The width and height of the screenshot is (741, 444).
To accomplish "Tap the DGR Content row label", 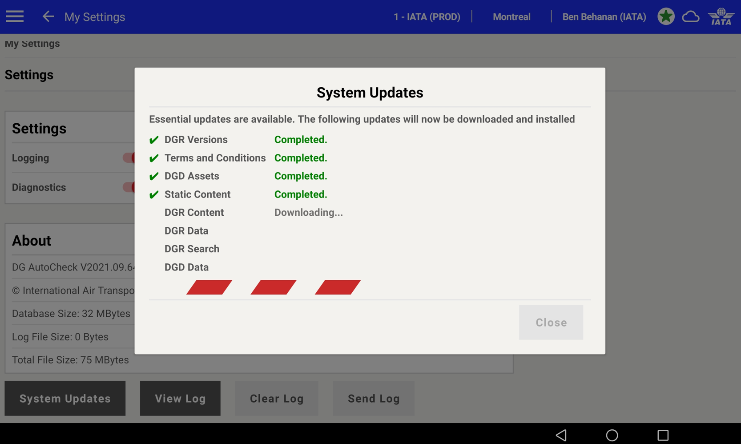I will (194, 213).
